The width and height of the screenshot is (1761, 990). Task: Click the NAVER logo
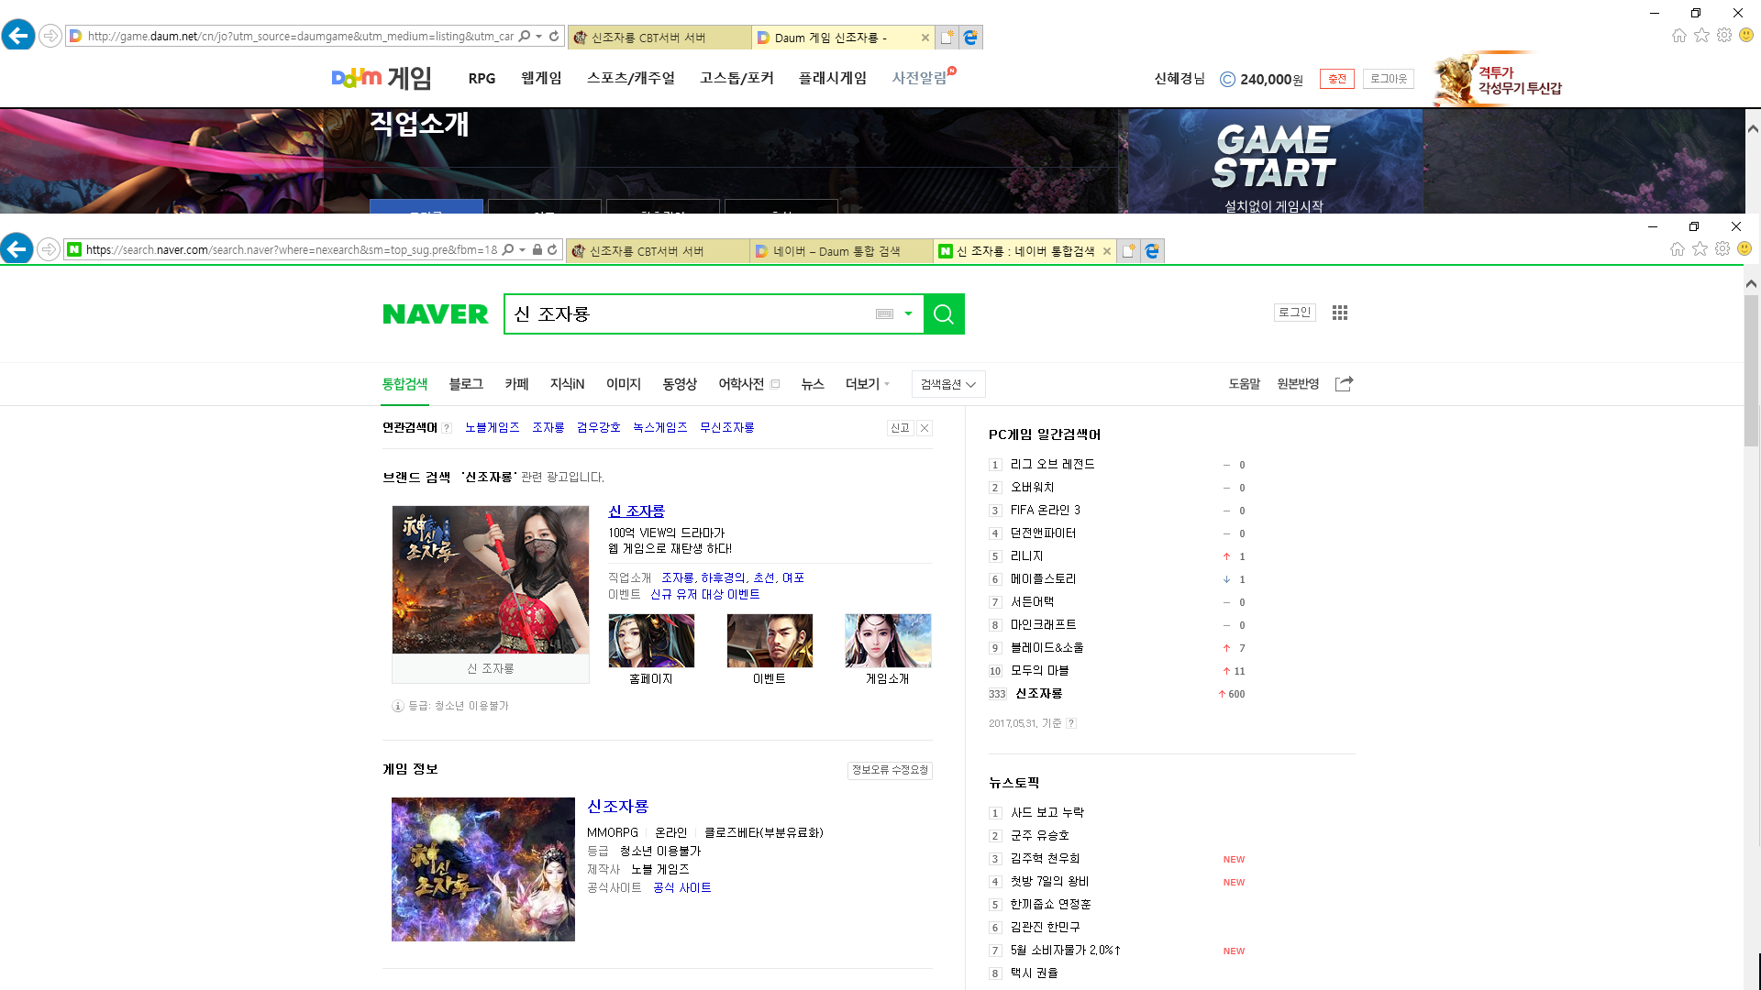436,314
